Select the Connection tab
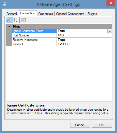This screenshot has height=133, width=117. [28, 14]
